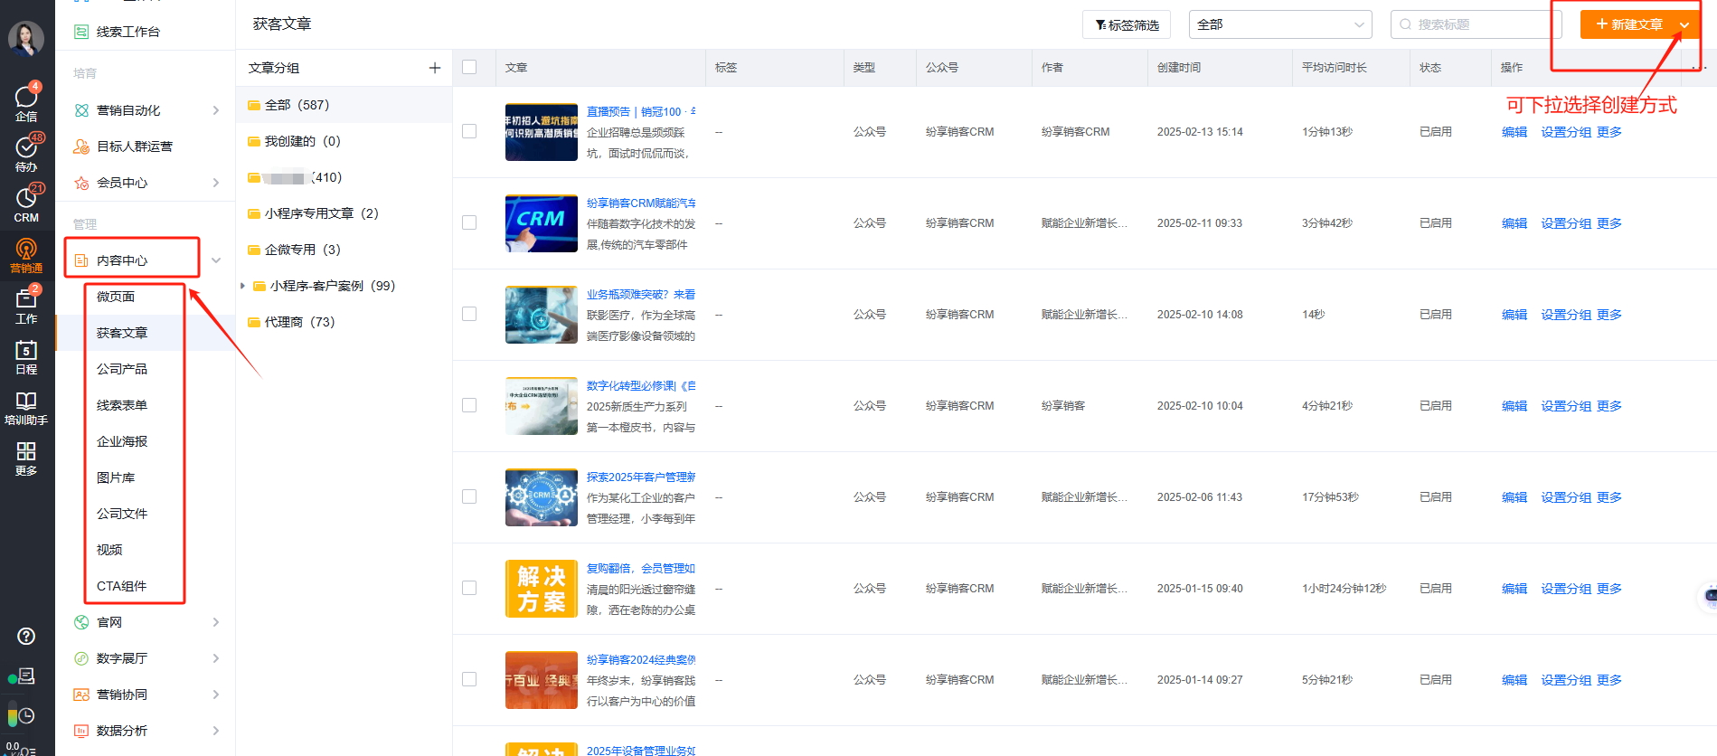Open the 新建文章 dropdown arrow
The width and height of the screenshot is (1717, 756).
pyautogui.click(x=1684, y=24)
